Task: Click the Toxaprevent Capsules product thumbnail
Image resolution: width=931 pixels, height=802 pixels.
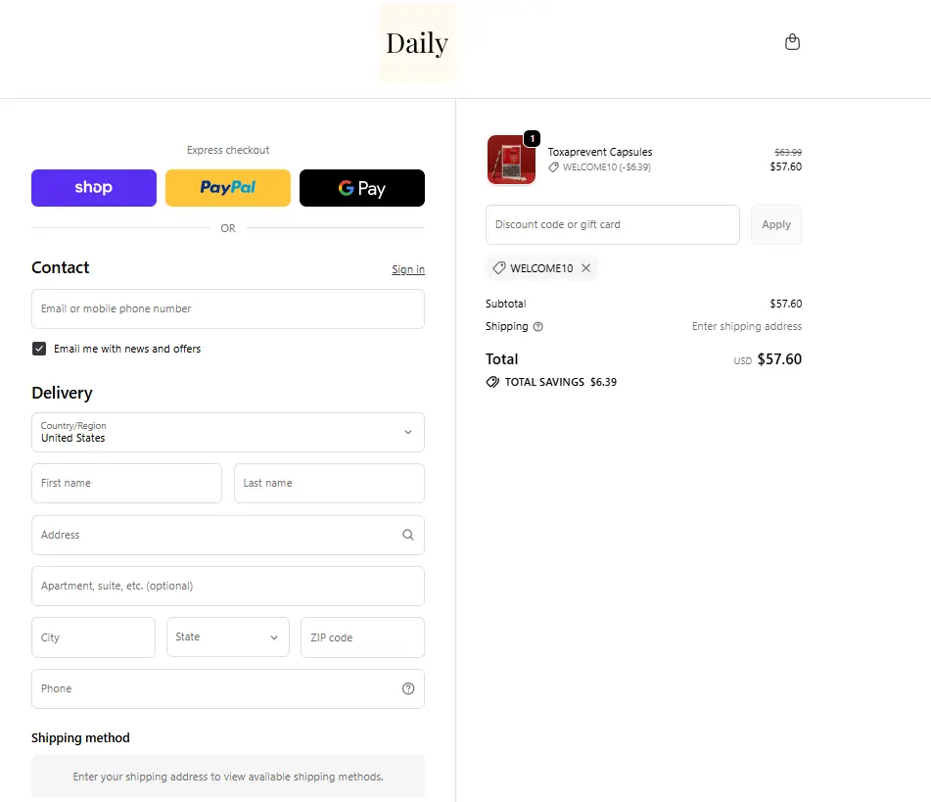Action: [511, 160]
